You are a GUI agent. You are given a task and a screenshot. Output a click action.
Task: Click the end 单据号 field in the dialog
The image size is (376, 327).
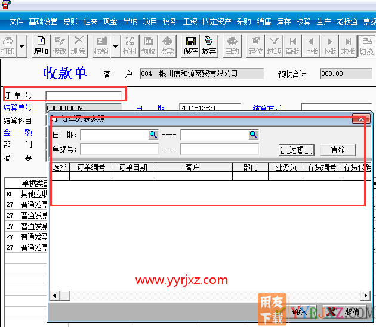[x=220, y=149]
